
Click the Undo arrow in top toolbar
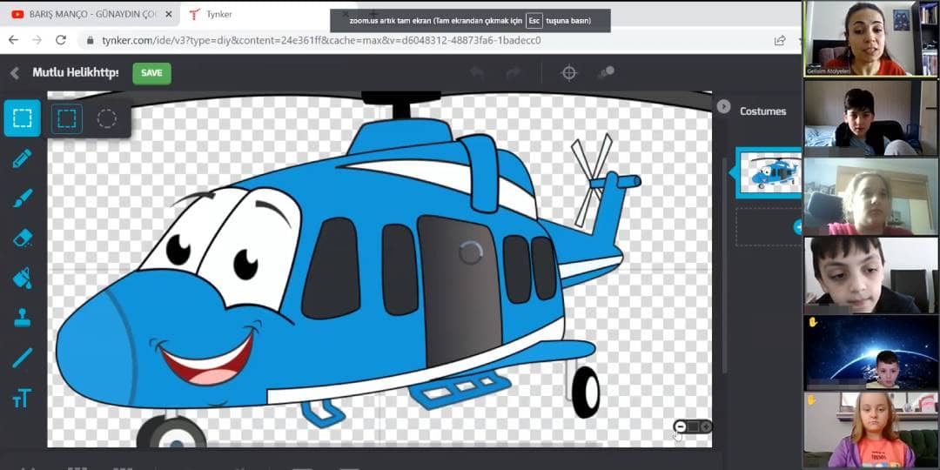coord(477,73)
